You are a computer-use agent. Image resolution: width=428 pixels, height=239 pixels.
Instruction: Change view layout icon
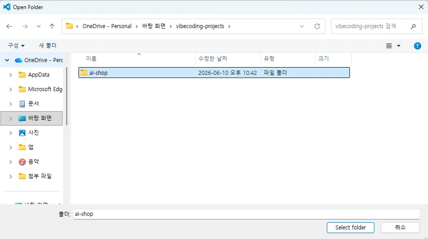click(x=389, y=46)
